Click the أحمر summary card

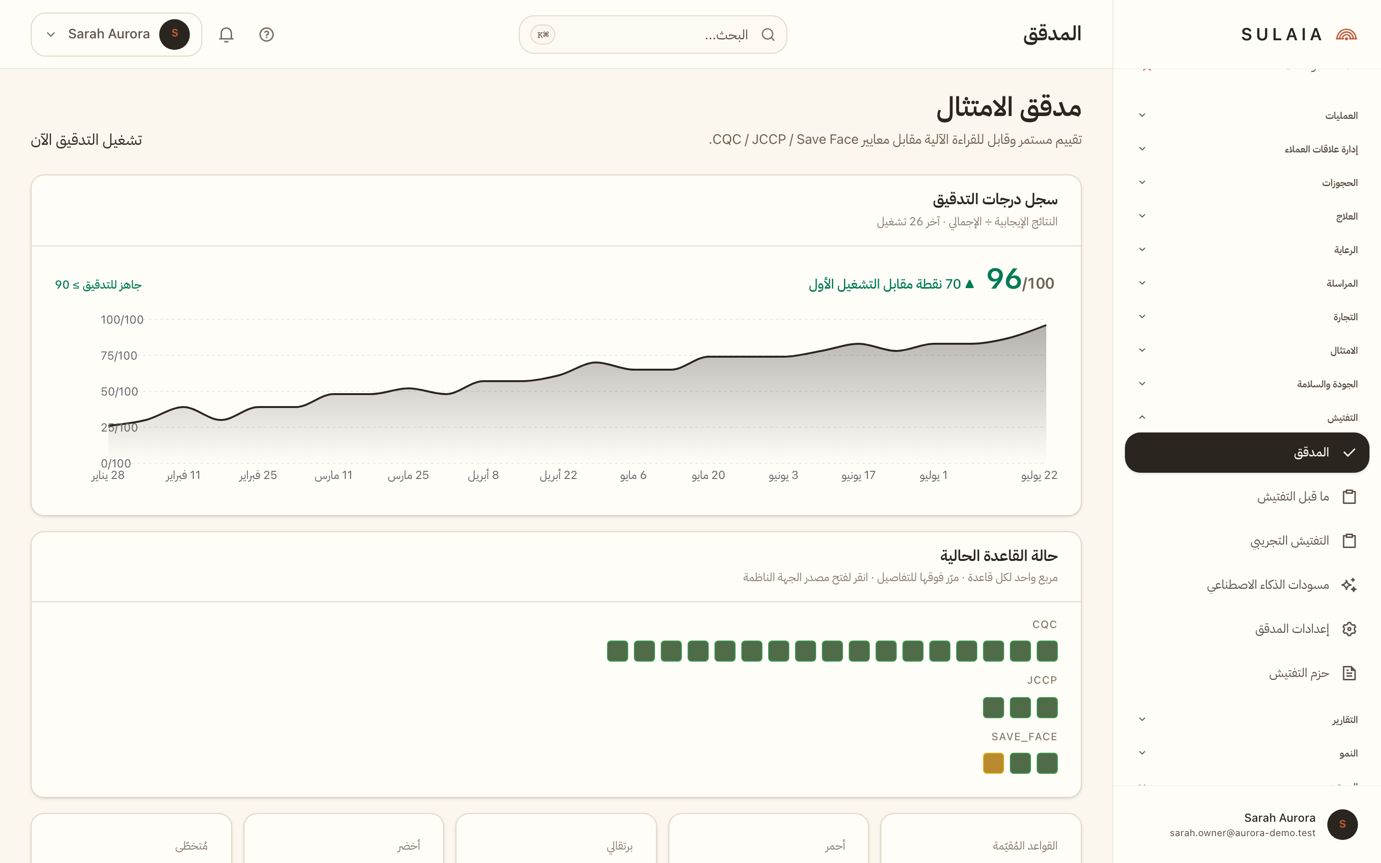click(768, 839)
